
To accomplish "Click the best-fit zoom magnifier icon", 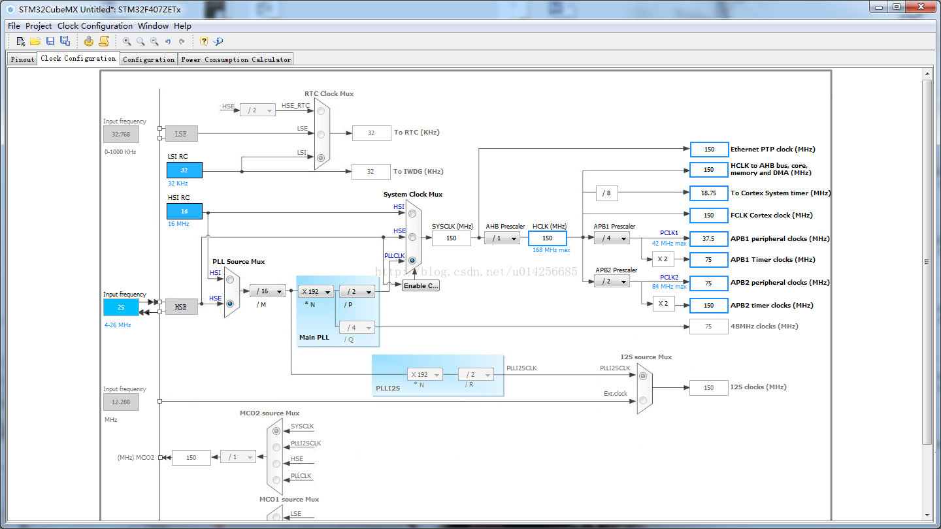I will (140, 41).
